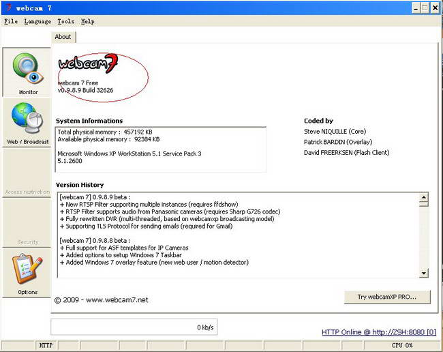443x352 pixels.
Task: Click the Windows 7 overlay feature line
Action: [x=154, y=263]
